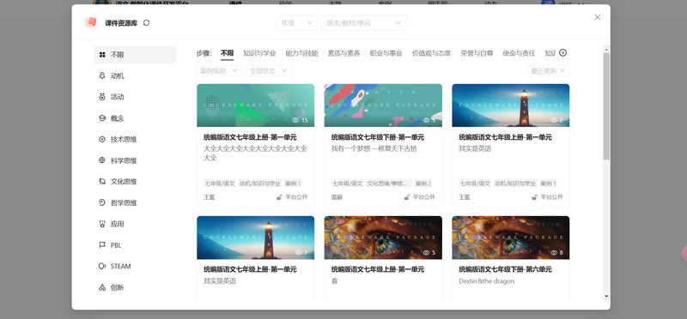The image size is (687, 319).
Task: Click the eye icon on card showing 7
Action: click(299, 252)
